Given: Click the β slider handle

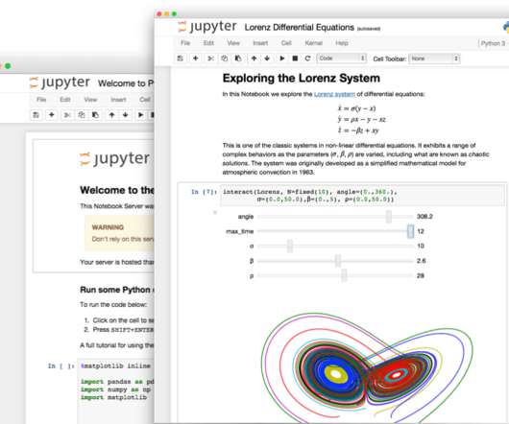Looking at the screenshot, I should click(x=338, y=261).
